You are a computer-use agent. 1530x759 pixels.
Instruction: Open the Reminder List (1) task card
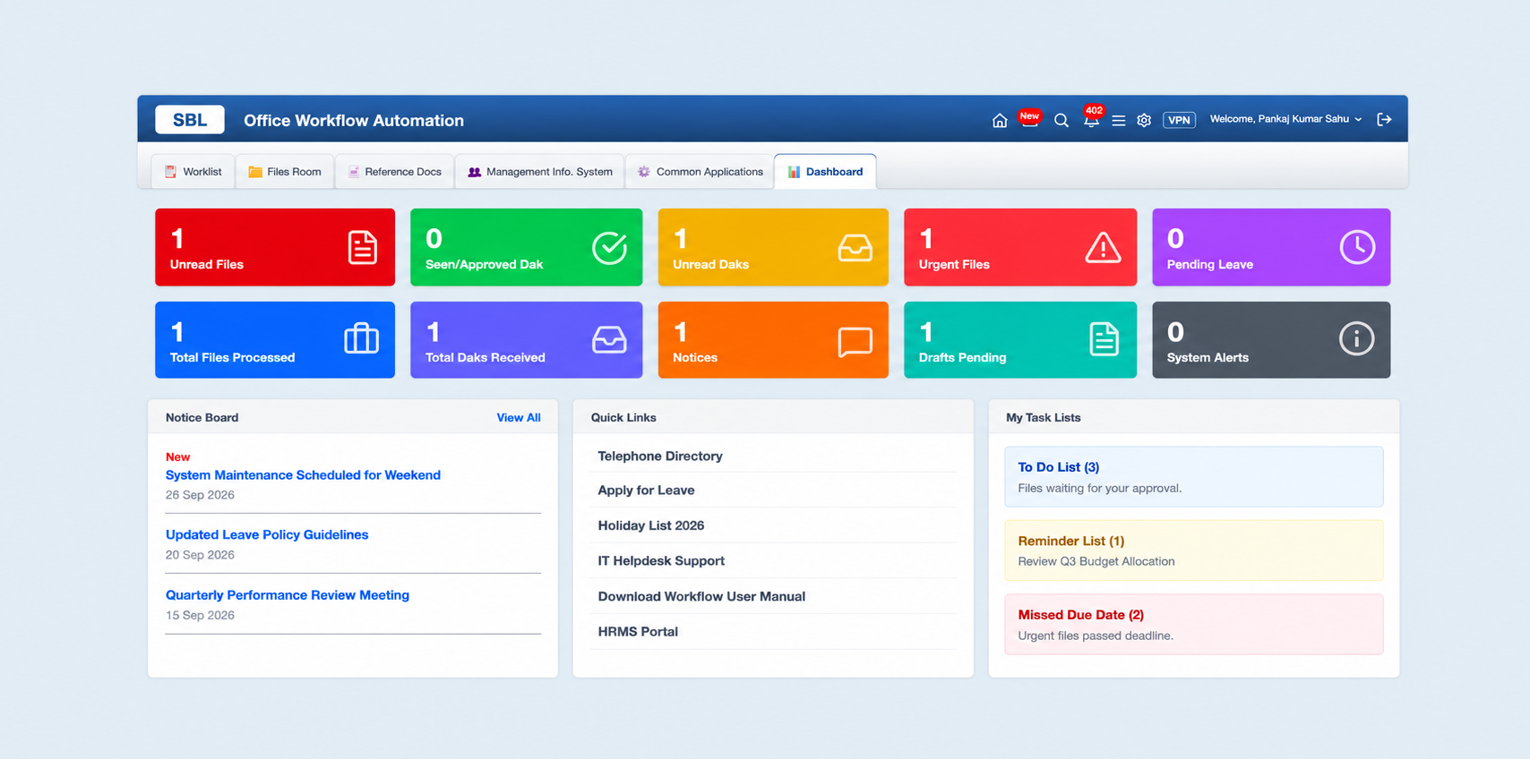[1194, 550]
